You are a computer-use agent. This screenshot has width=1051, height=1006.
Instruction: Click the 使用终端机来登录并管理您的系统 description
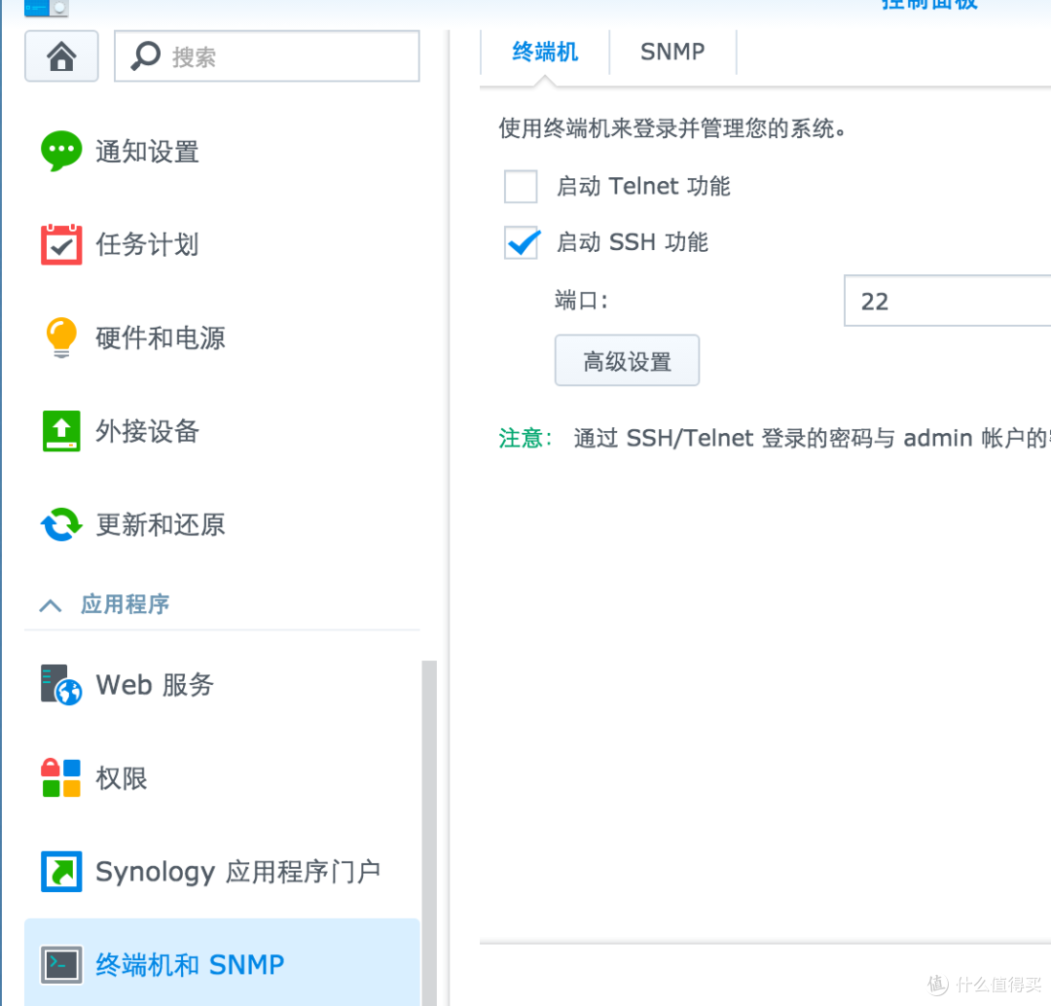pos(671,128)
